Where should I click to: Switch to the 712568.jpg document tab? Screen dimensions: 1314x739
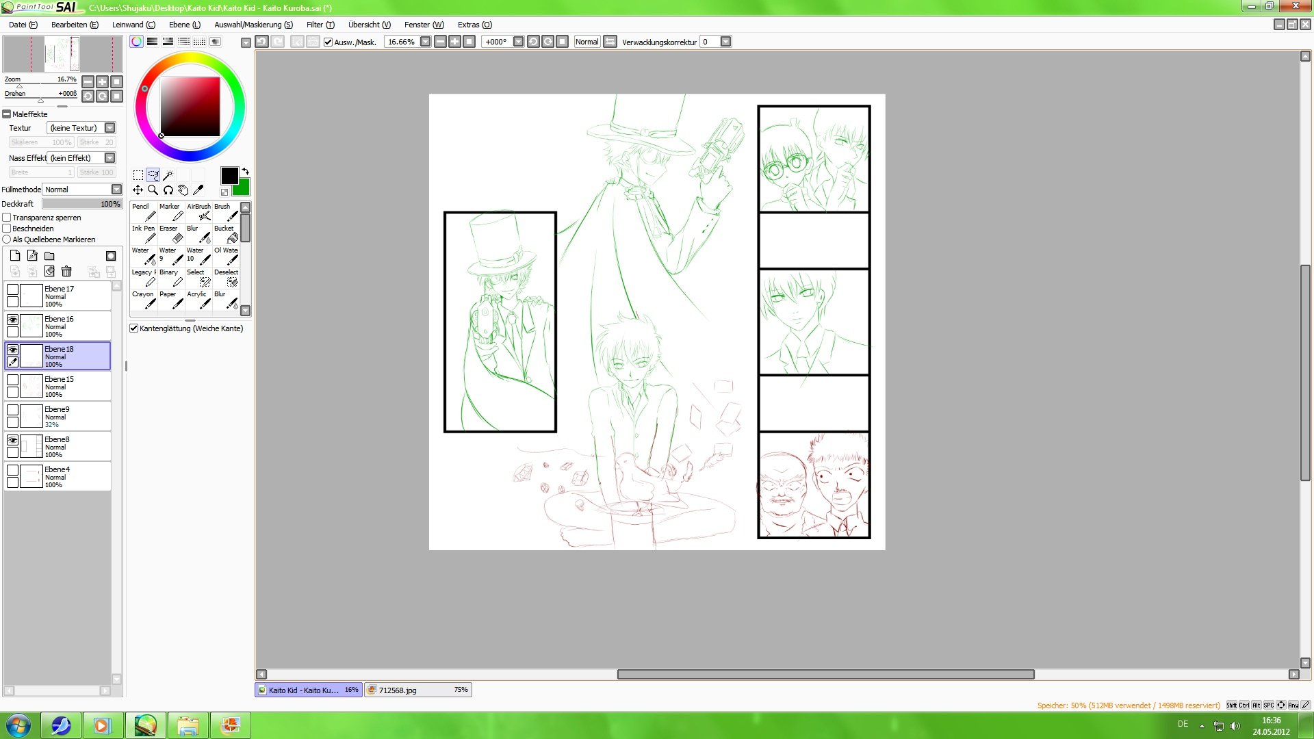[x=418, y=690]
